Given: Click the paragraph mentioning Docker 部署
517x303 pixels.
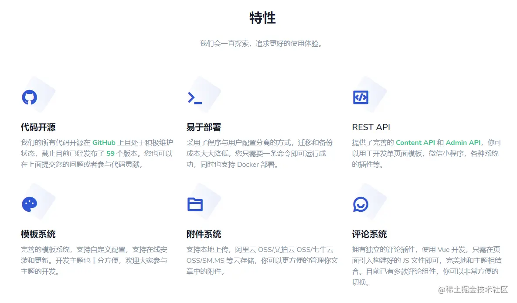Looking at the screenshot, I should tap(260, 154).
